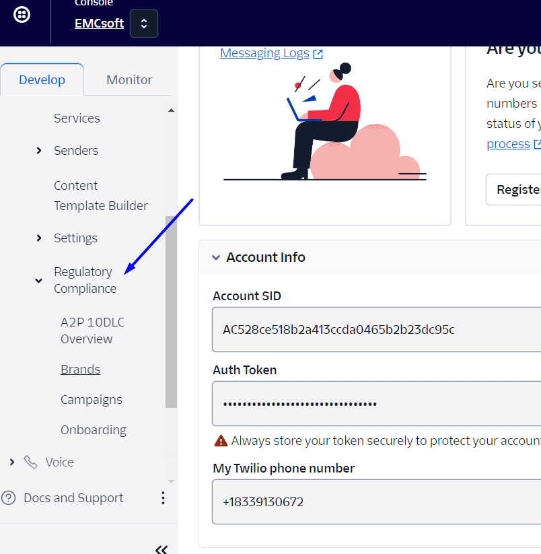Image resolution: width=541 pixels, height=554 pixels.
Task: Click the Twilio logo icon
Action: 22,15
